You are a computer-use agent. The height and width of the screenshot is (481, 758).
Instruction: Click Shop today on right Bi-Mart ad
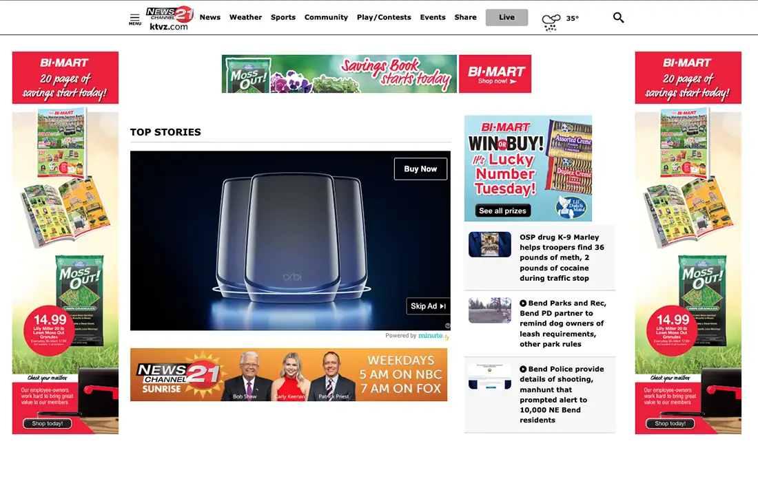[670, 423]
